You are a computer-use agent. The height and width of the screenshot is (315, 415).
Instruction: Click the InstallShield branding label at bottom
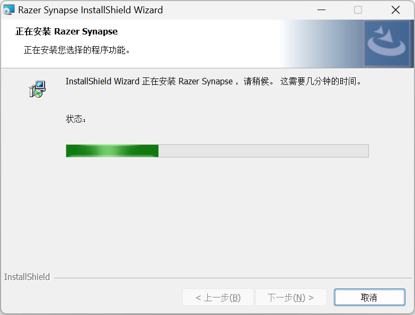27,277
